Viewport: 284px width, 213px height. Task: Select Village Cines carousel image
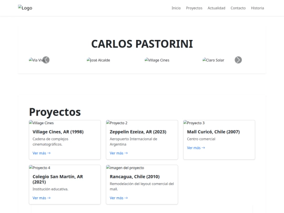coord(157,60)
